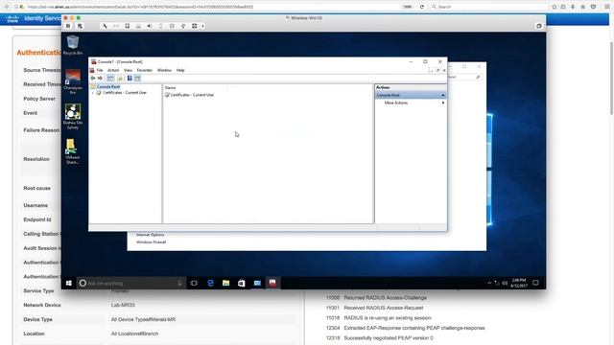This screenshot has height=345, width=614.
Task: Click Lab-MR33 Network Device value in ISE page
Action: pyautogui.click(x=123, y=305)
